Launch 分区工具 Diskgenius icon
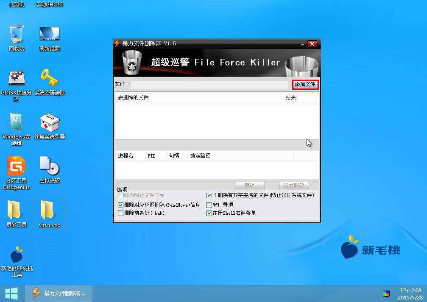The width and height of the screenshot is (427, 302). pos(17,173)
